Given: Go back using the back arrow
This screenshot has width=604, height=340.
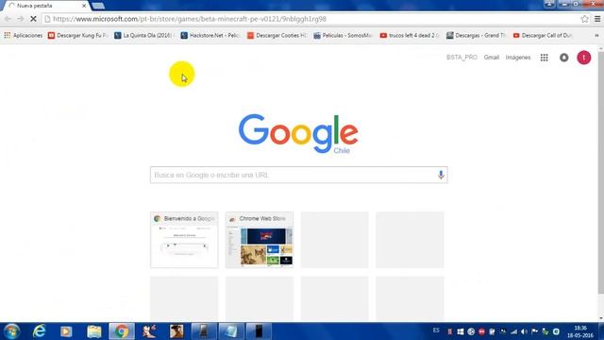Looking at the screenshot, I should (8, 19).
